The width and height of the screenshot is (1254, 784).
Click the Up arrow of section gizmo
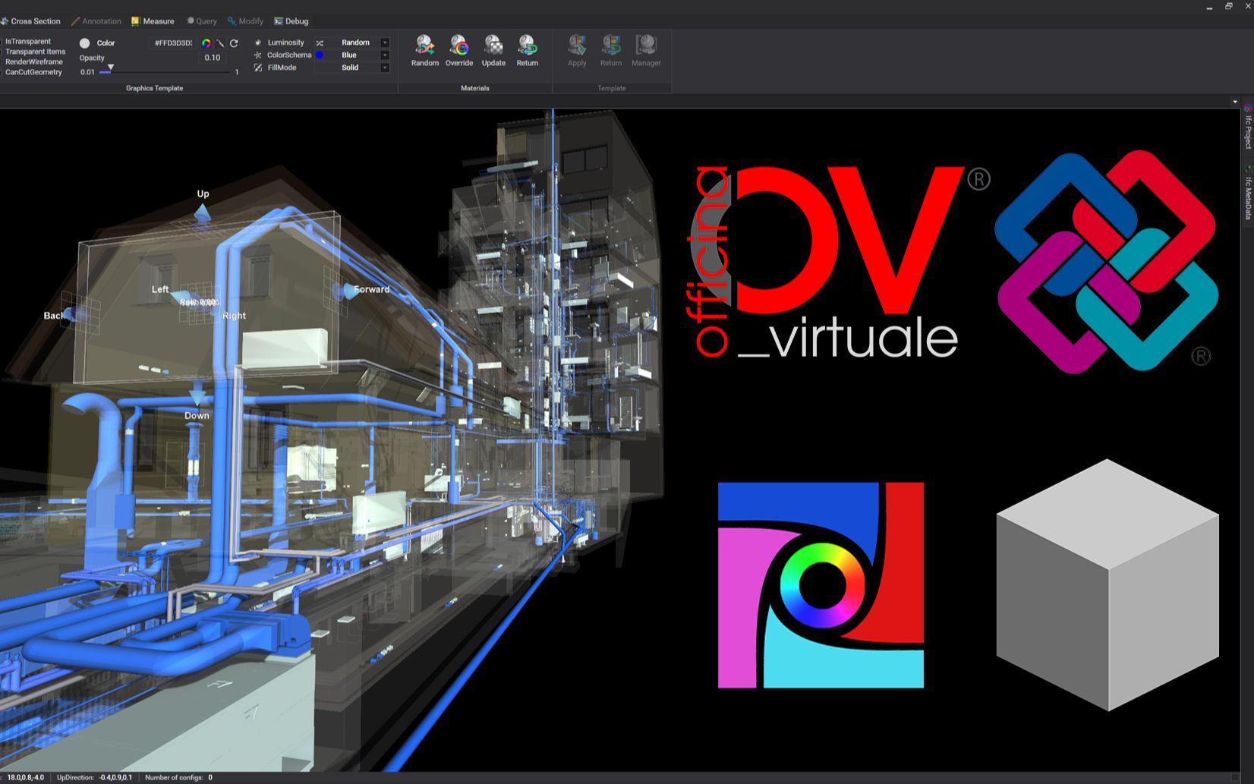coord(203,215)
